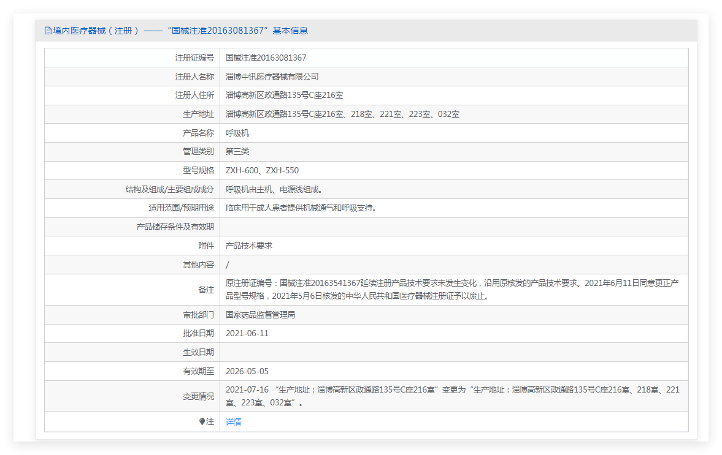
Task: Click the 备注 remarks paragraph
Action: 452,290
